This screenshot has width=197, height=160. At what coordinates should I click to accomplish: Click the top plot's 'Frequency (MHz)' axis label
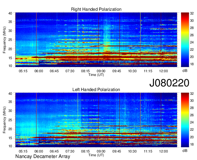coord(4,40)
